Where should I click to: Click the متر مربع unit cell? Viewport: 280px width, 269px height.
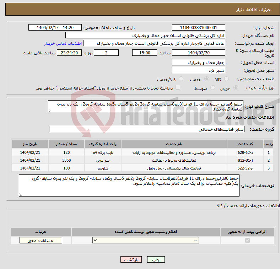pyautogui.click(x=103, y=160)
